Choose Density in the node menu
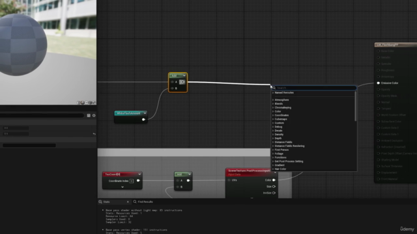The height and width of the screenshot is (234, 417). pos(279,135)
